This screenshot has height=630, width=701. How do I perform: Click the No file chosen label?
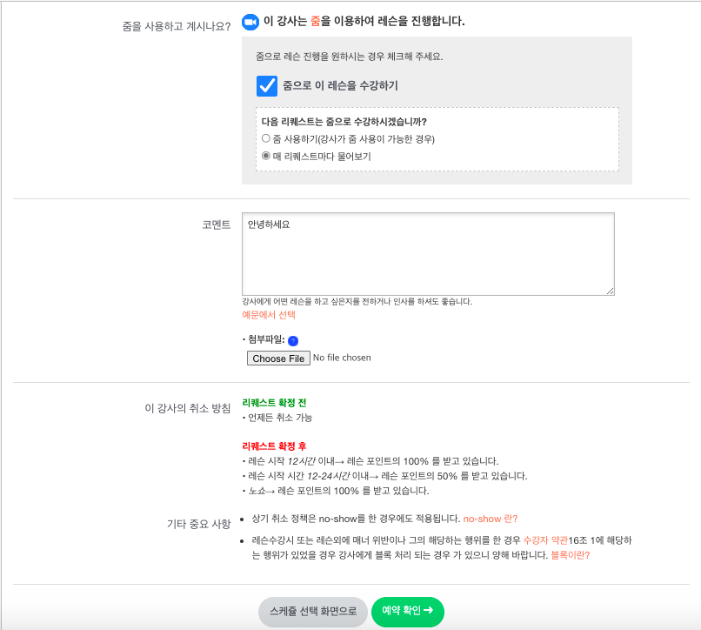(x=342, y=358)
